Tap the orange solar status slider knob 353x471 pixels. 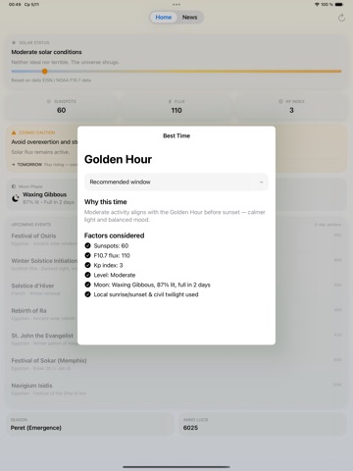[x=45, y=72]
